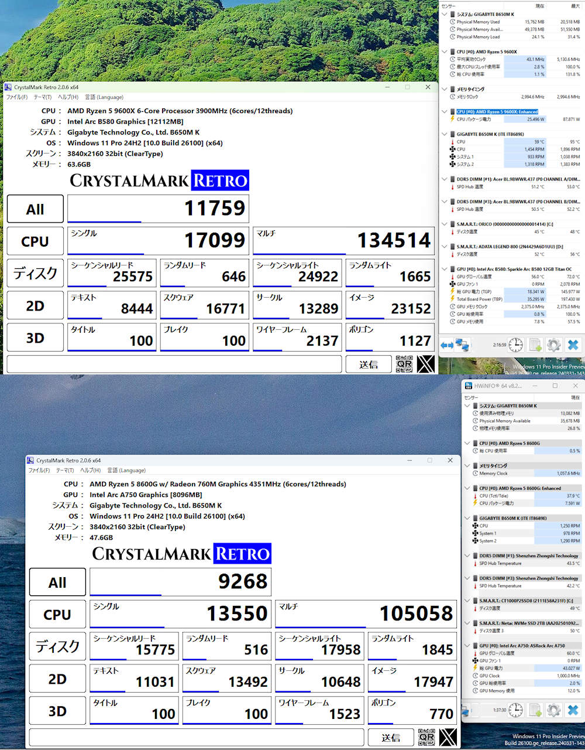Collapse the GPU [#0]: Intel Arc B580 group
Image resolution: width=585 pixels, height=750 pixels.
(445, 269)
